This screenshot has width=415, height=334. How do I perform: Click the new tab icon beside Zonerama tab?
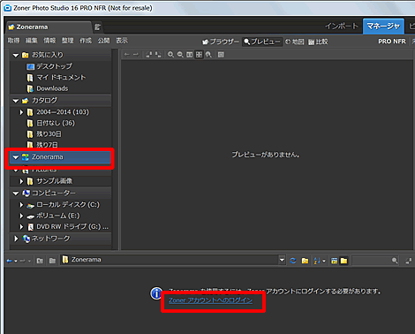coord(97,27)
